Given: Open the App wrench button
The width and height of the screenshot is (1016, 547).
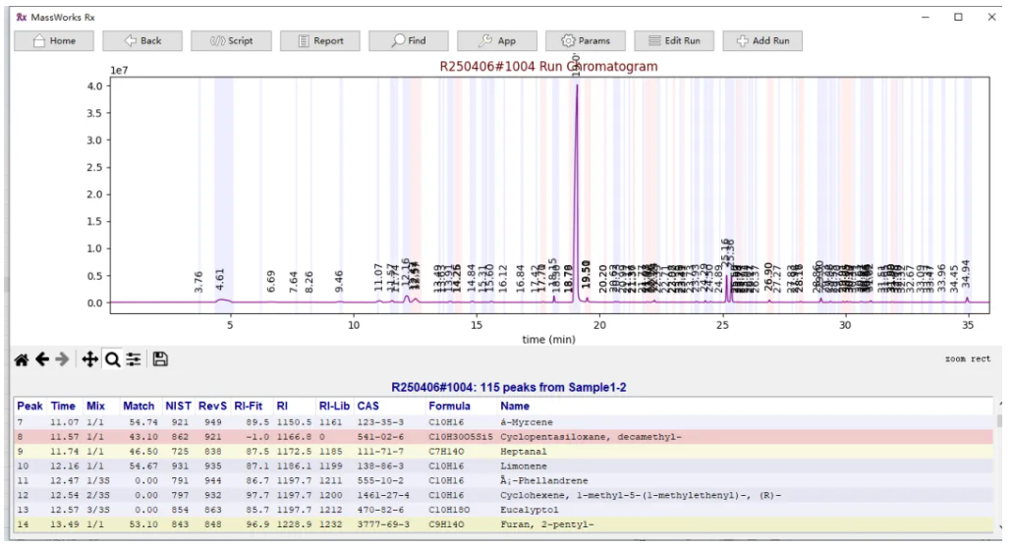Looking at the screenshot, I should pyautogui.click(x=497, y=40).
